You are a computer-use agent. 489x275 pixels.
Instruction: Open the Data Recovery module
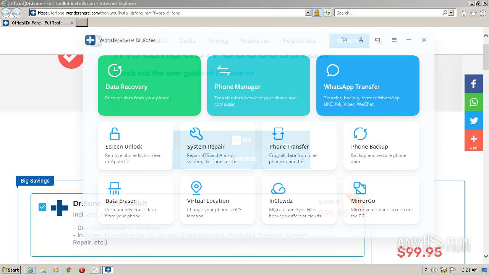149,86
